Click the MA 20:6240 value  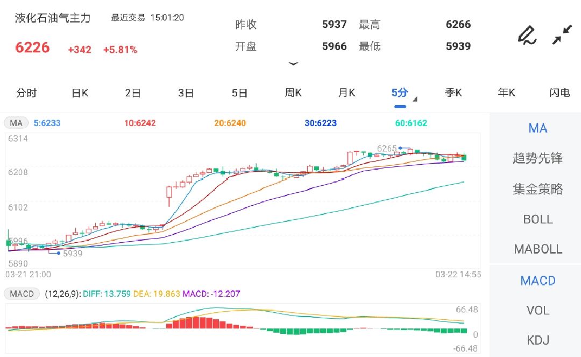[230, 123]
